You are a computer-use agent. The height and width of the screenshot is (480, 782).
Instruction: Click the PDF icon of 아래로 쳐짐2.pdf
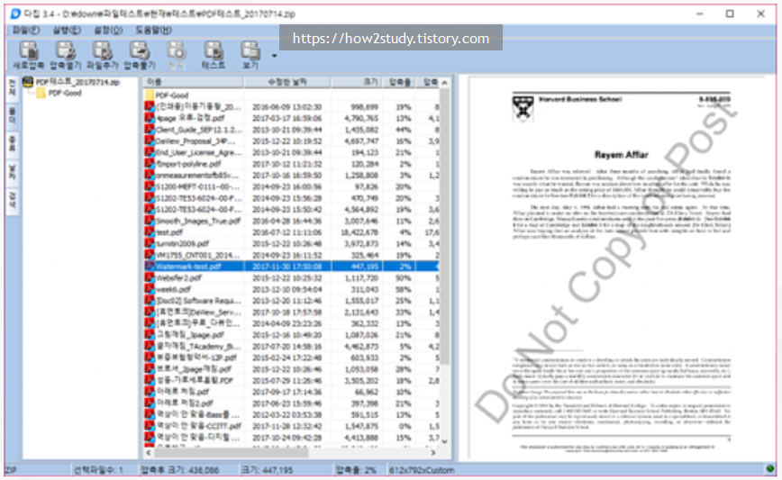pyautogui.click(x=150, y=403)
